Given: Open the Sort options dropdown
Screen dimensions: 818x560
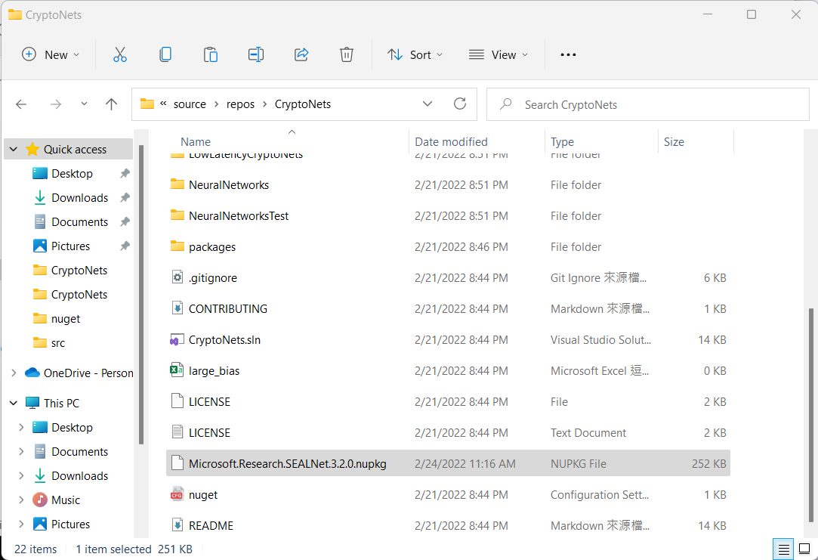Looking at the screenshot, I should pos(415,54).
